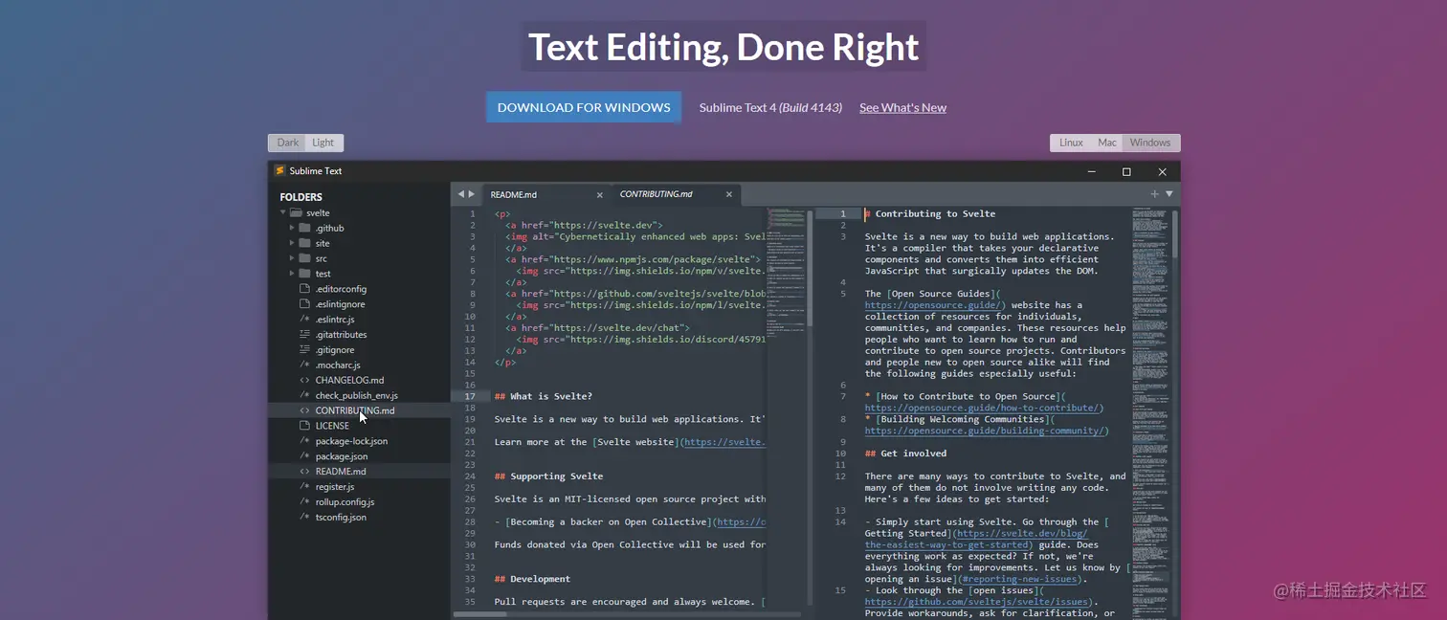Click Download for Windows button

pyautogui.click(x=584, y=107)
